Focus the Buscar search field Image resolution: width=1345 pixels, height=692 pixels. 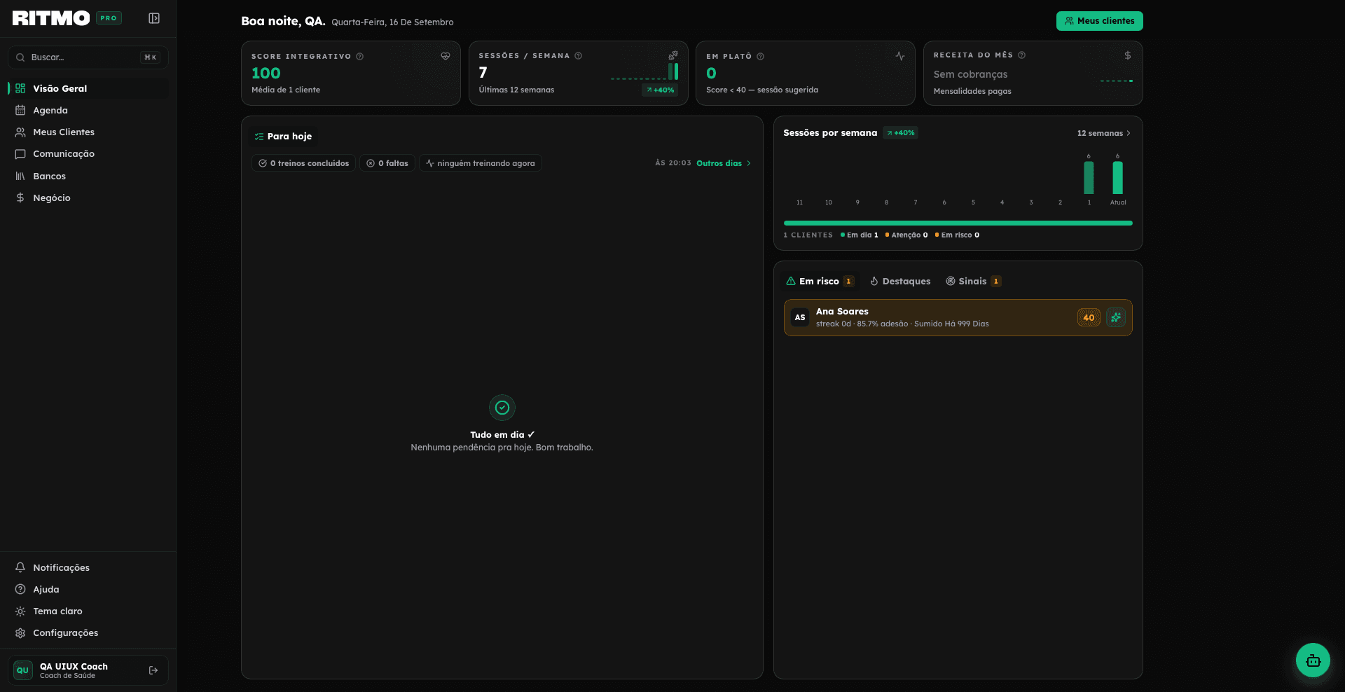tap(88, 57)
